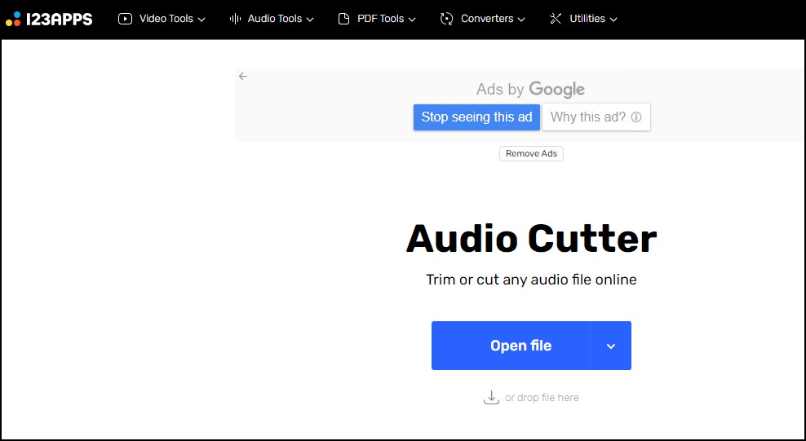This screenshot has height=441, width=806.
Task: Click the info icon beside Why this ad
Action: (635, 117)
